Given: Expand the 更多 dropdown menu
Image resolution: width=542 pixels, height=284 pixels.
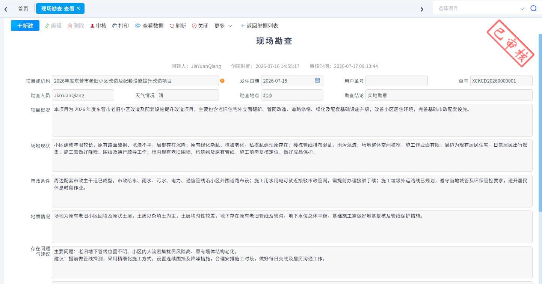Looking at the screenshot, I should [223, 26].
